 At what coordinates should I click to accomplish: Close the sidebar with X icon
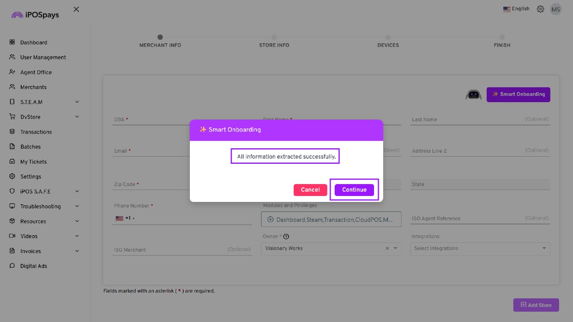coord(76,9)
